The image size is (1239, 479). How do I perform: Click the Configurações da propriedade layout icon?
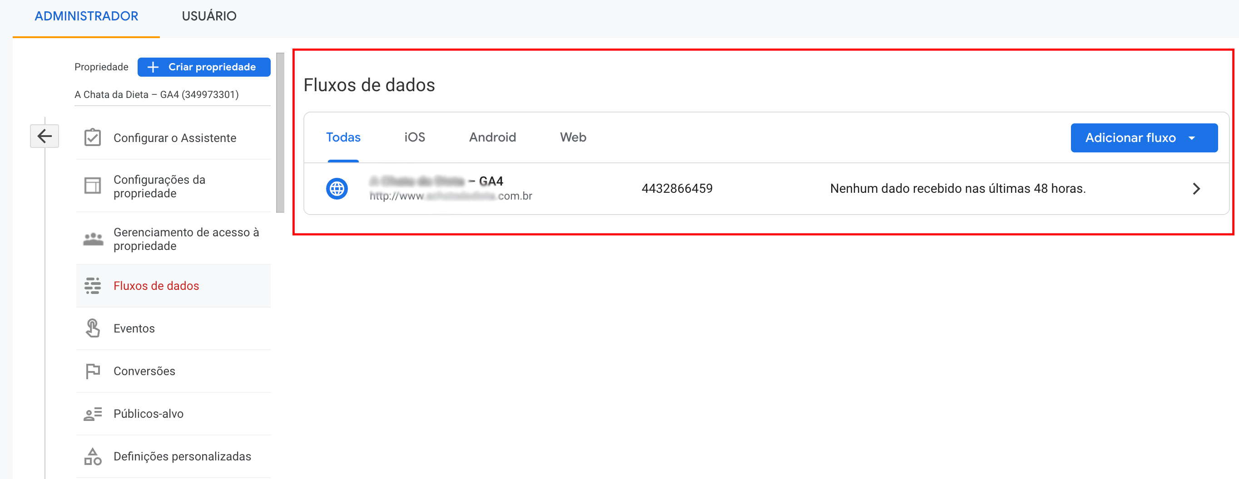pyautogui.click(x=92, y=186)
